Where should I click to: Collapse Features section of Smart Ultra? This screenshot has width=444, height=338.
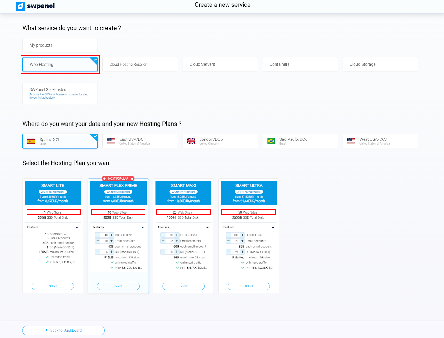273,227
